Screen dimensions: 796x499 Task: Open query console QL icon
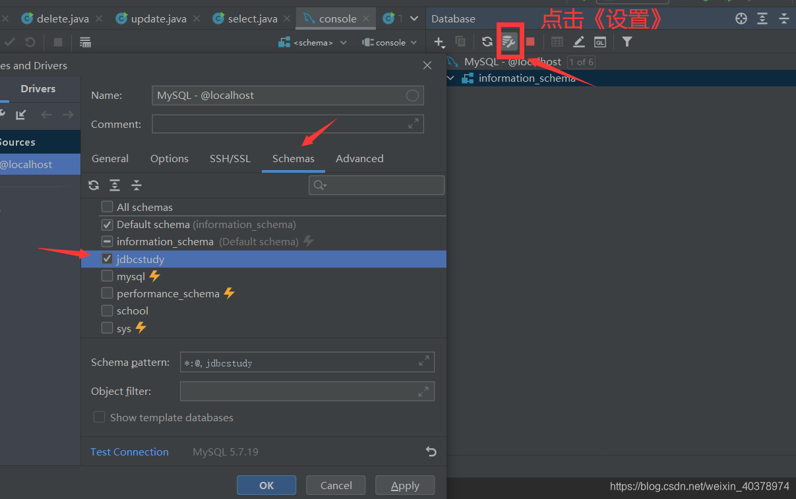600,42
